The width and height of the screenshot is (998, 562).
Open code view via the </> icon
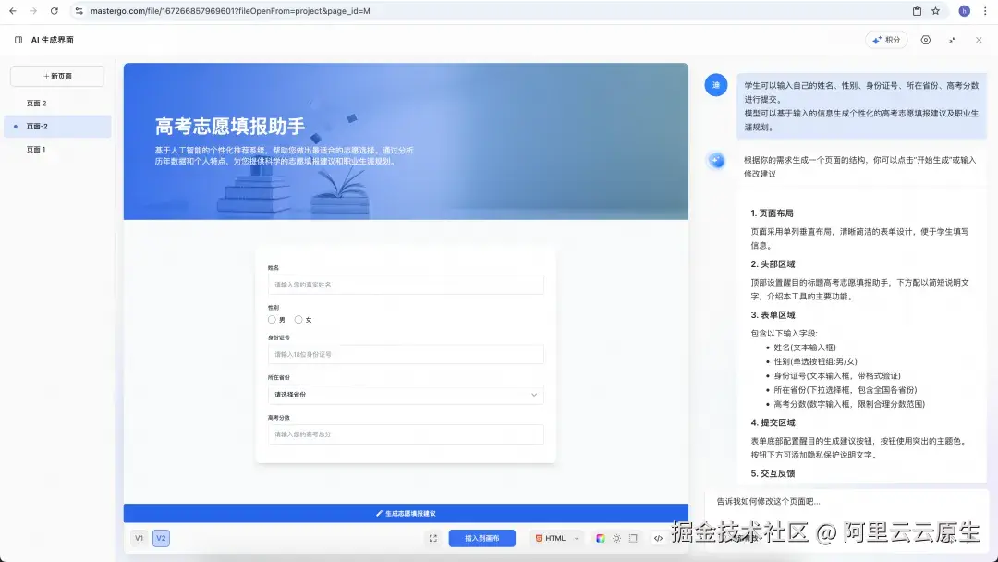[659, 537]
